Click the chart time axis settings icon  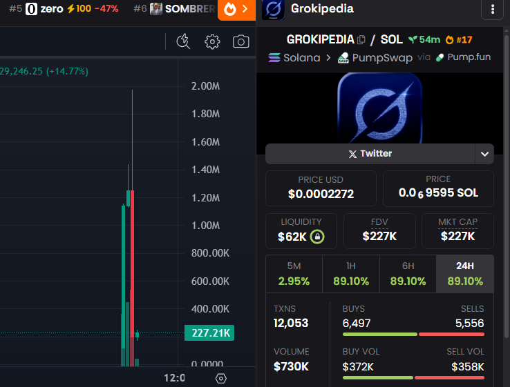[x=221, y=378]
